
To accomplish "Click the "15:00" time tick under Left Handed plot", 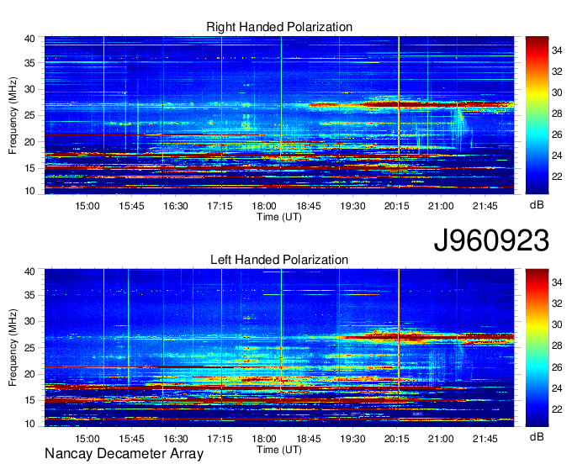I will (x=87, y=439).
